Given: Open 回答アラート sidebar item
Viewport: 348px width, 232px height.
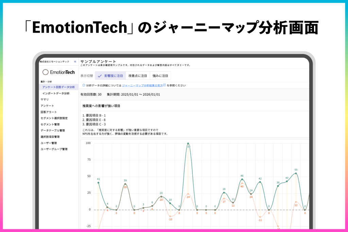Looking at the screenshot, I should (x=49, y=112).
